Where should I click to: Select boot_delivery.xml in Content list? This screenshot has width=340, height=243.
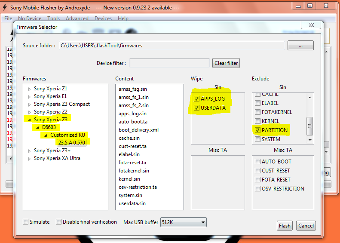[138, 130]
